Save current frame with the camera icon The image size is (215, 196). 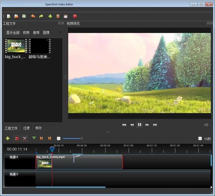click(x=206, y=125)
